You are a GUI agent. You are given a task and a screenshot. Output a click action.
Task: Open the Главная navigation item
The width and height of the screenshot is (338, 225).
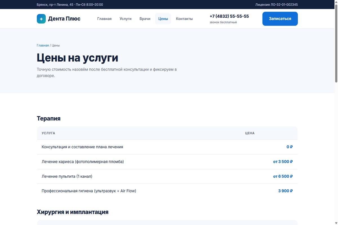[x=104, y=19]
